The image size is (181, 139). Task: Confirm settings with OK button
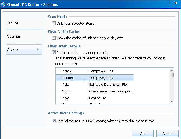[x=142, y=134]
